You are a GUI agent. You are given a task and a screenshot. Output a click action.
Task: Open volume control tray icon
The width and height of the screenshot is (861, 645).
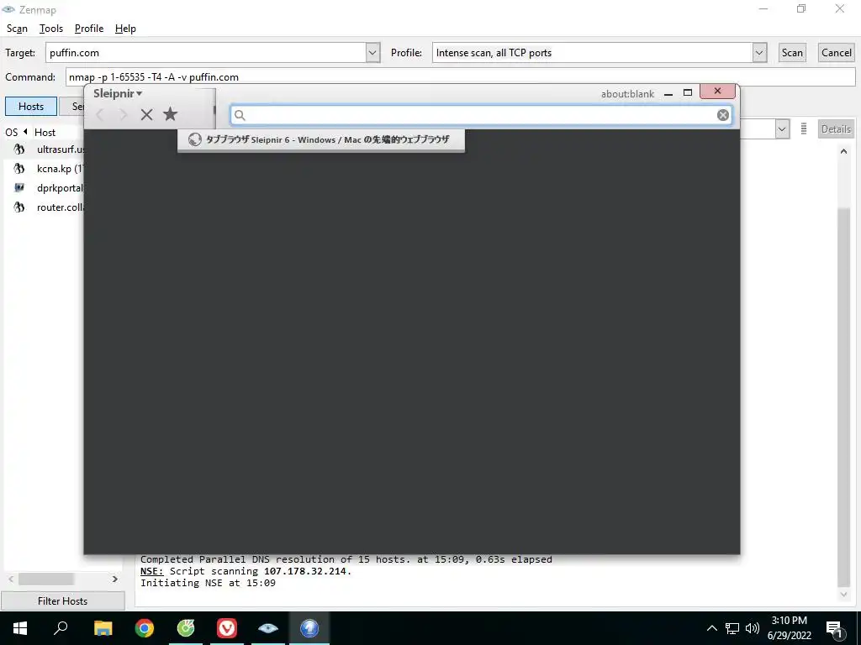[753, 628]
